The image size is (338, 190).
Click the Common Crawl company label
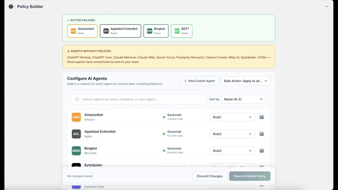[94, 187]
